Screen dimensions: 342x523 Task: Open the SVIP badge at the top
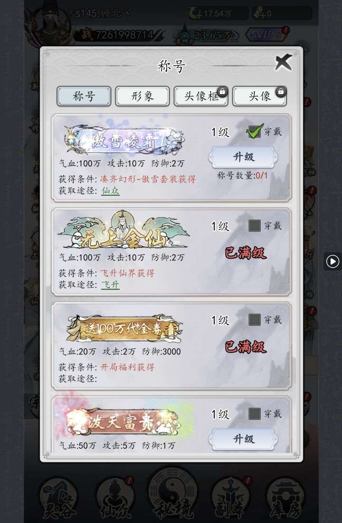click(x=266, y=34)
